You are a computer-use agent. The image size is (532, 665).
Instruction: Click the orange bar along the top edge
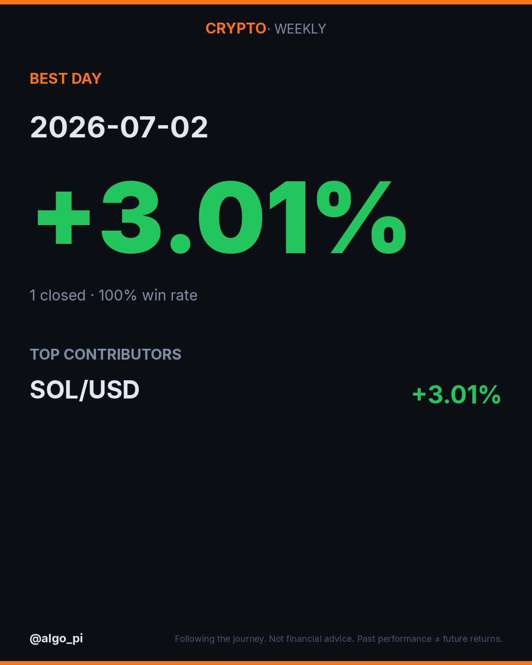point(266,2)
